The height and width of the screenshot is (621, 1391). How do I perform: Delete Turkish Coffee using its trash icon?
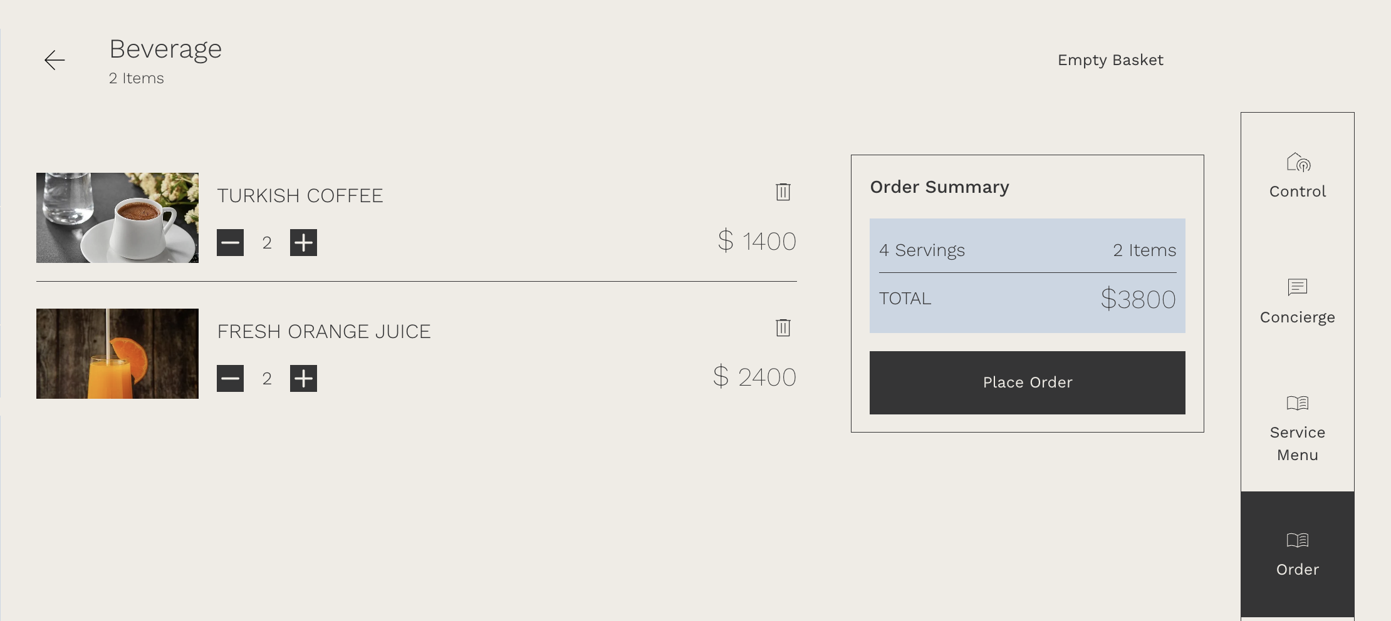[783, 192]
